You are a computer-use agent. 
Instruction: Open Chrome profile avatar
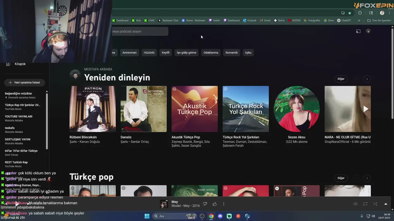click(x=382, y=13)
